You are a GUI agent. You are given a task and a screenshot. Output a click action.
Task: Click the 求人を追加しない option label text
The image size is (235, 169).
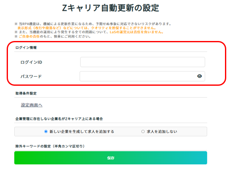point(162,132)
